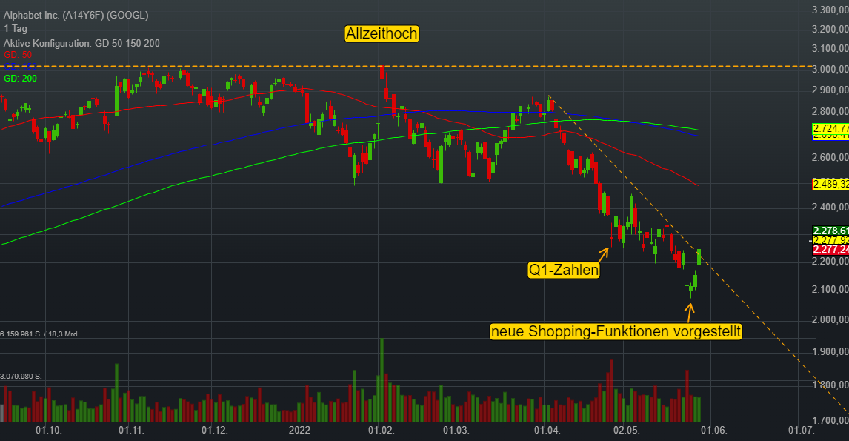The image size is (849, 441).
Task: Select the '1 Tag' timeframe label
Action: [x=15, y=29]
